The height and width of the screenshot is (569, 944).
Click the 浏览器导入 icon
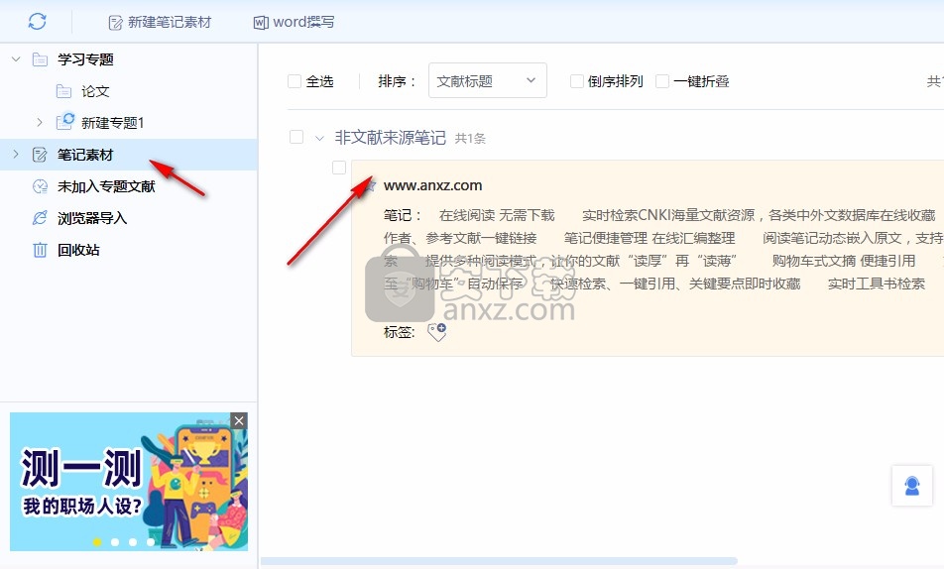coord(40,218)
